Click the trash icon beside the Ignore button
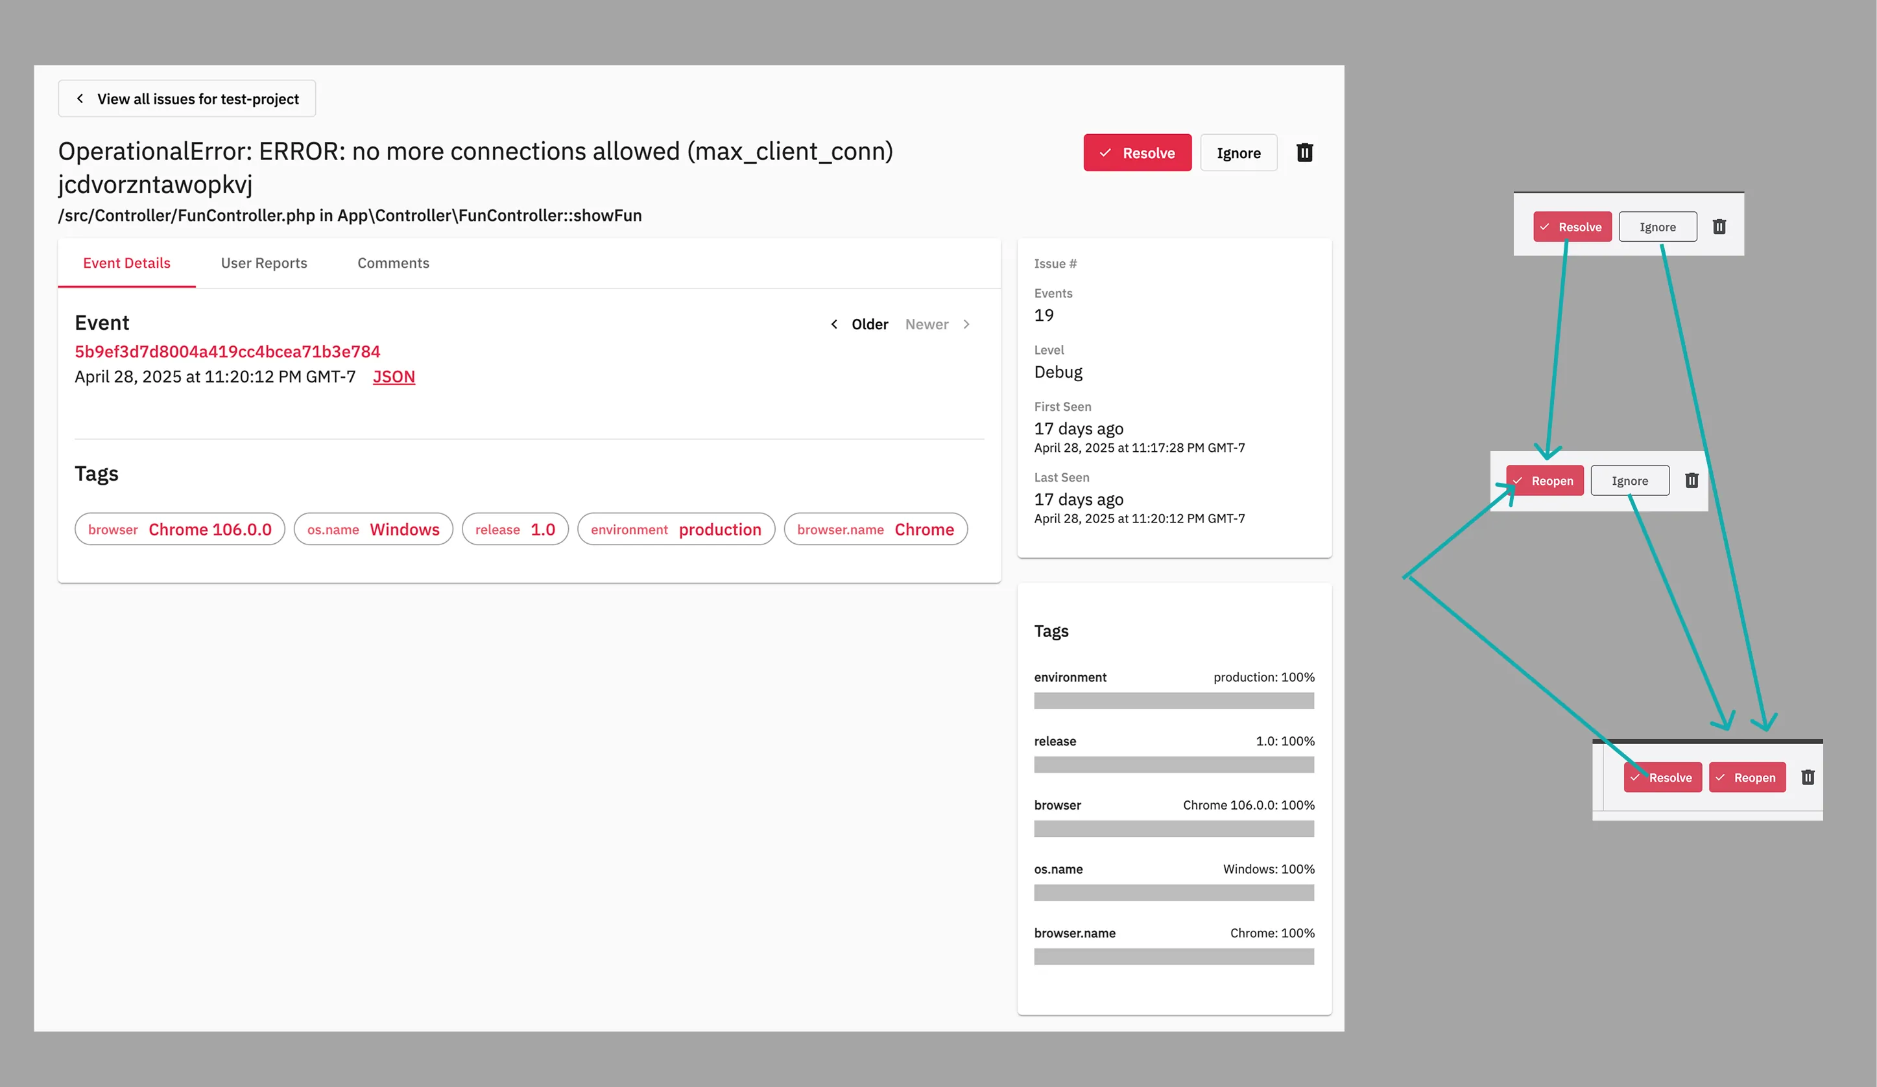The height and width of the screenshot is (1087, 1877). [x=1304, y=152]
